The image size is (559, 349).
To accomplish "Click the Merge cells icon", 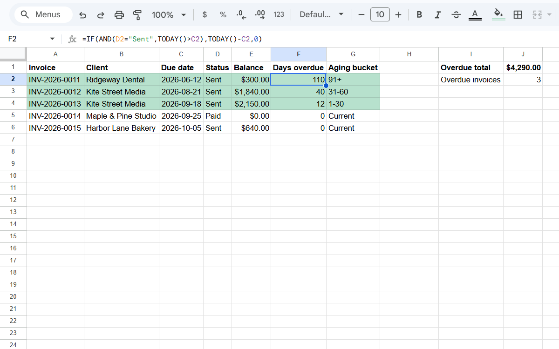I will [537, 15].
